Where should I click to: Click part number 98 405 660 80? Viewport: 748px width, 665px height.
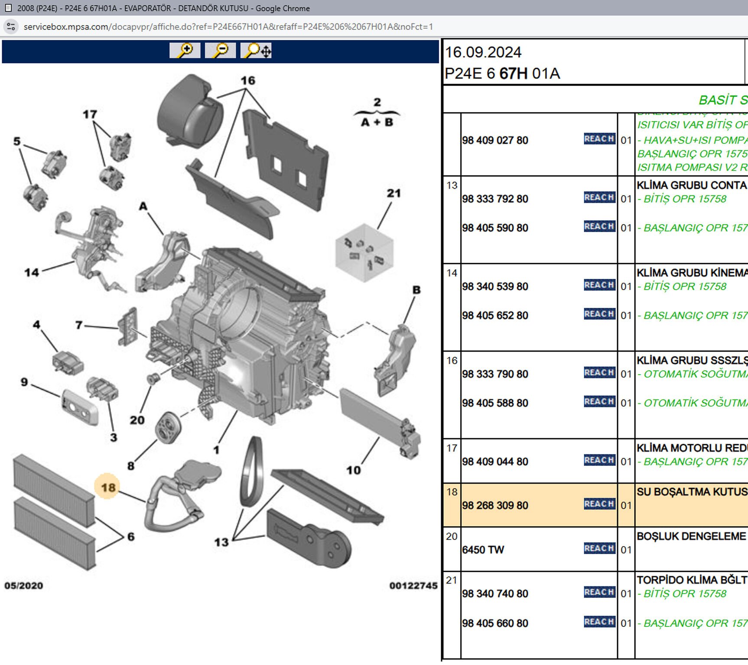(495, 623)
